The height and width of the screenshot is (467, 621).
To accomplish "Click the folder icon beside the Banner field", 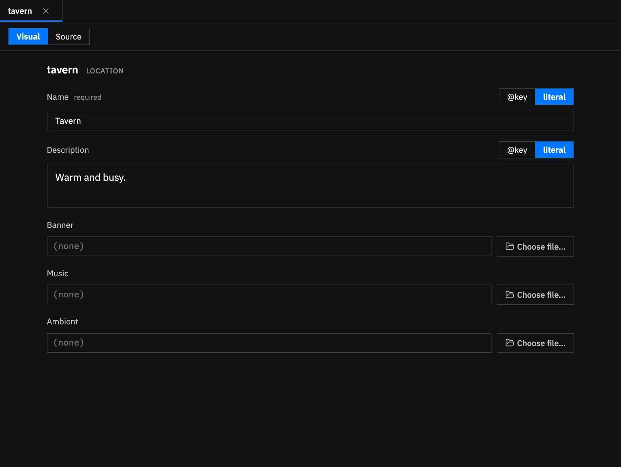I will point(510,246).
